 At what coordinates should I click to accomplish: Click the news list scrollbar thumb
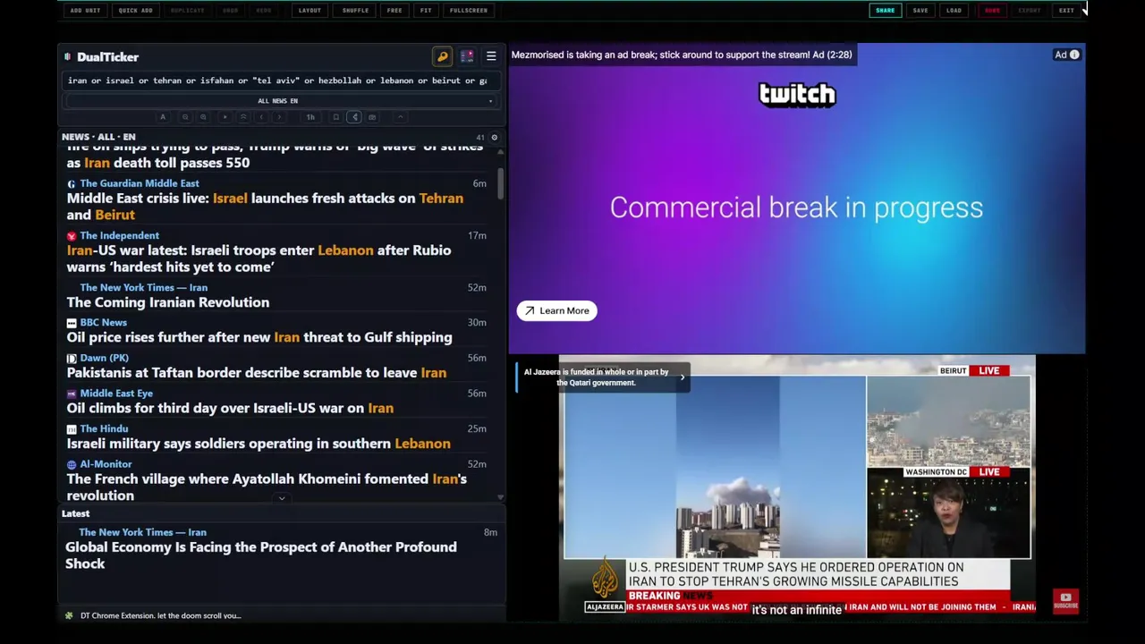(500, 184)
